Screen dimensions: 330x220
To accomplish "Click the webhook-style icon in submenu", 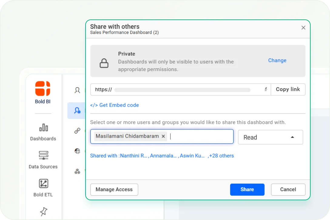I will pyautogui.click(x=77, y=171).
